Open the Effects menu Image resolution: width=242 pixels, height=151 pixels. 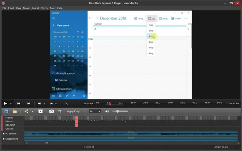pyautogui.click(x=44, y=8)
